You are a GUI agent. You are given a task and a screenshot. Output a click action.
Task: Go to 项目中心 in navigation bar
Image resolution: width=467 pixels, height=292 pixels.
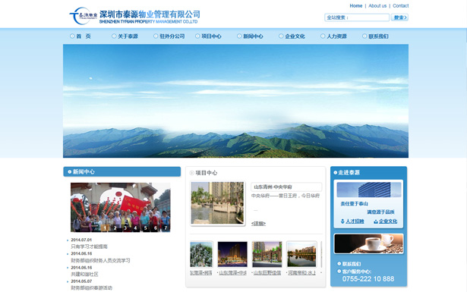(x=208, y=36)
